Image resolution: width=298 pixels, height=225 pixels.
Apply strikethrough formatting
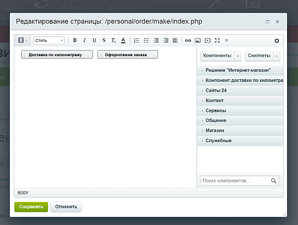tap(104, 40)
